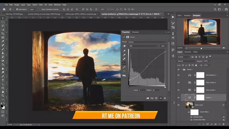The height and width of the screenshot is (129, 229).
Task: Reset Curves adjustment to defaults icon
Action: point(156,98)
